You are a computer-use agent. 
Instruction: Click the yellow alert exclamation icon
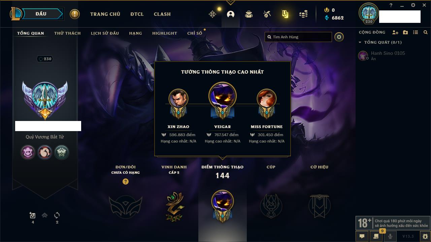pyautogui.click(x=75, y=14)
